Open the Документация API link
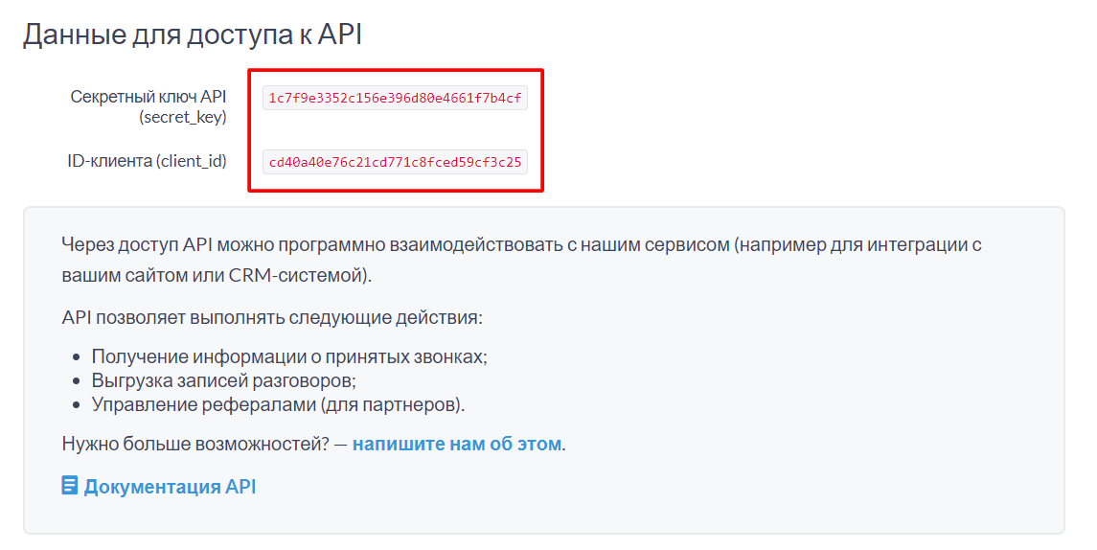Screen dimensions: 1097x550 170,487
